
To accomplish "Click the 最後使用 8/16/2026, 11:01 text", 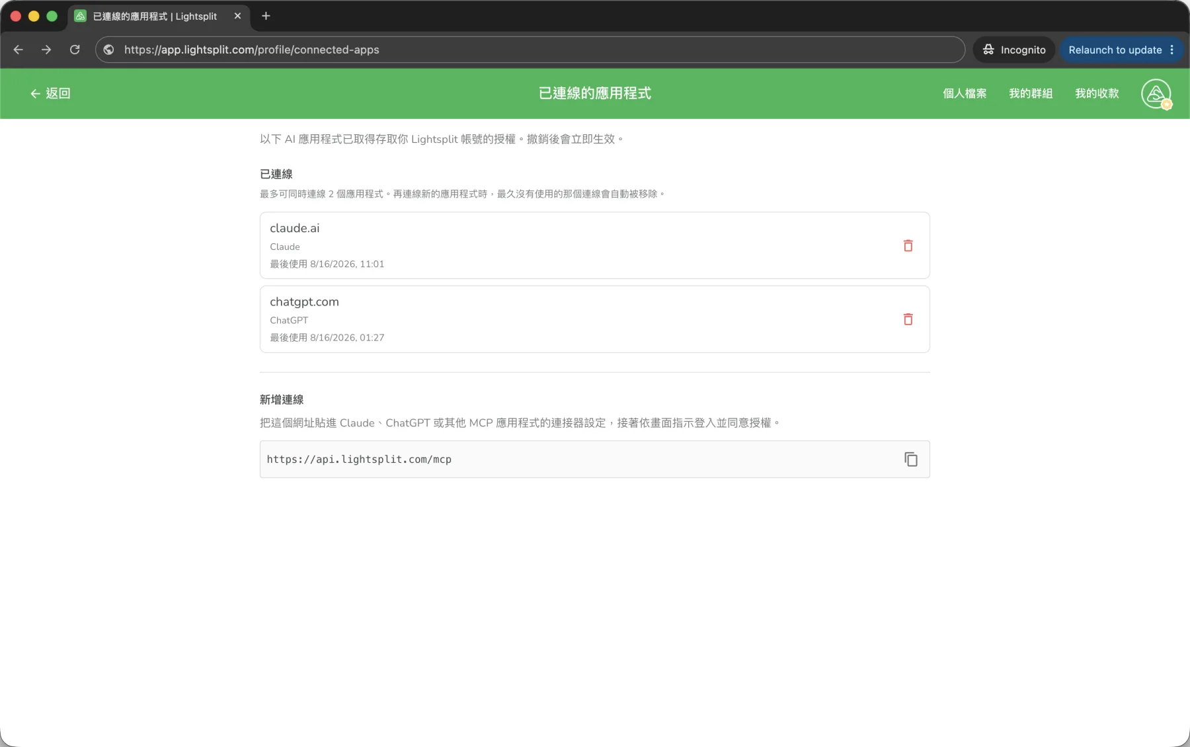I will tap(327, 264).
